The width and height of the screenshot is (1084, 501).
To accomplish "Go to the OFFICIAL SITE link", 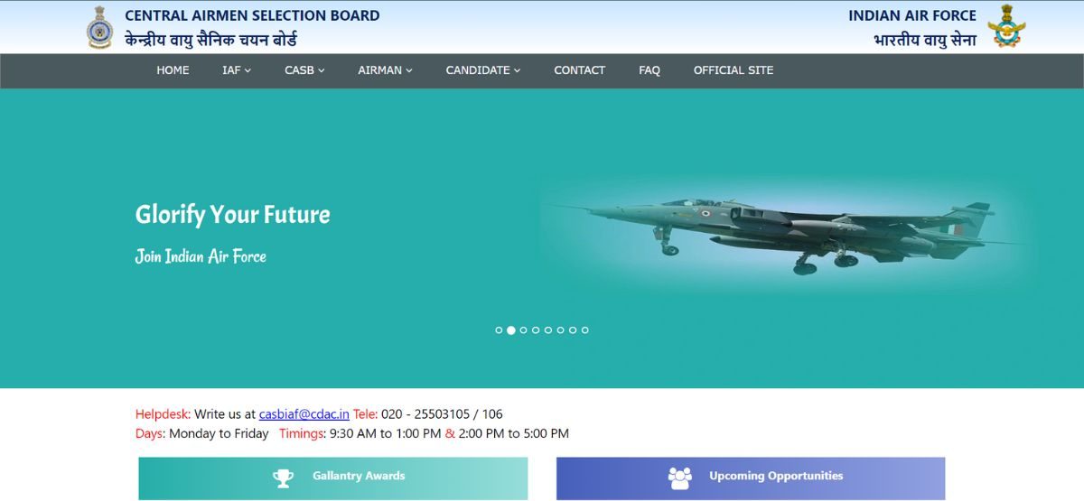I will 734,70.
